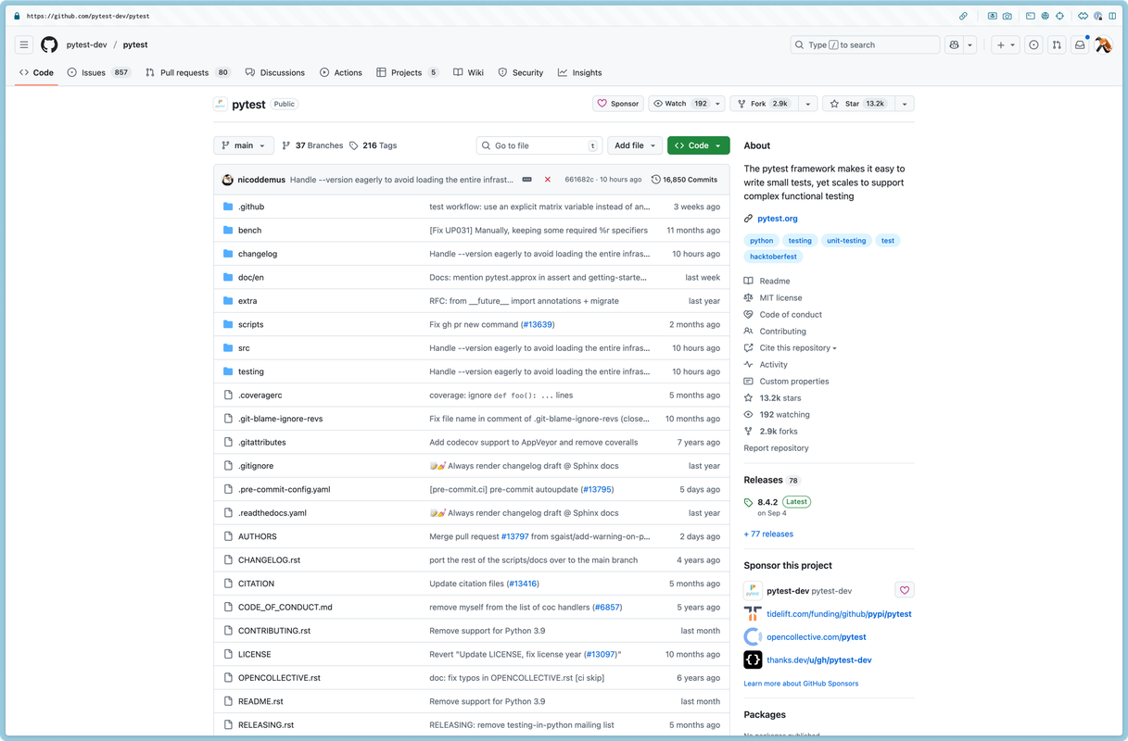Open the pytest.org website link
Image resolution: width=1128 pixels, height=741 pixels.
coord(777,219)
